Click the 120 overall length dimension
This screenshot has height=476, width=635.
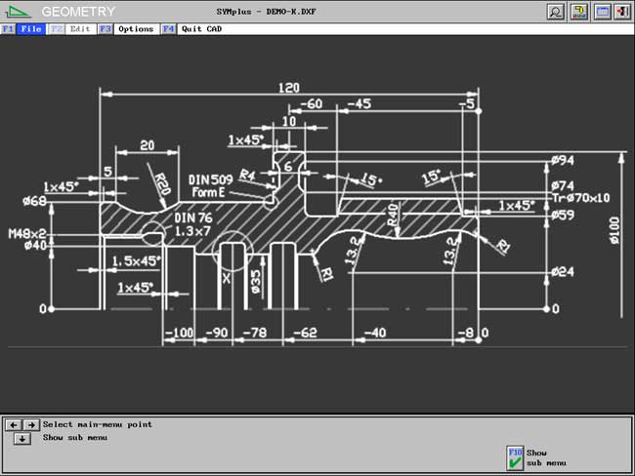(x=289, y=88)
